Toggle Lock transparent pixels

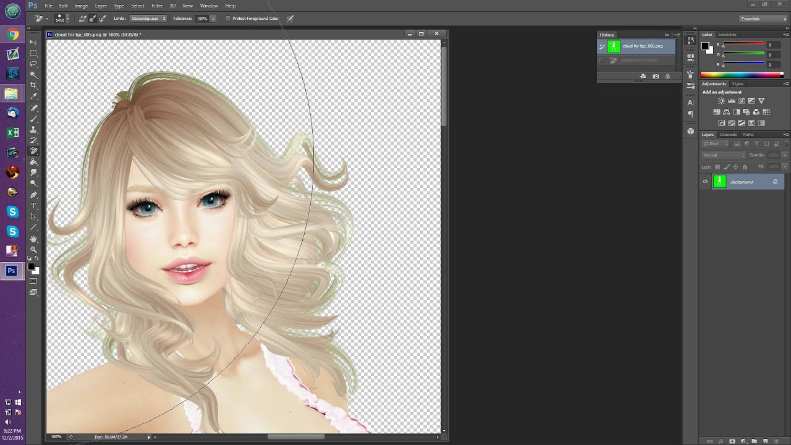click(717, 167)
